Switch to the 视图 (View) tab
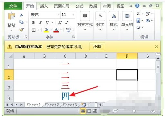 [121, 6]
